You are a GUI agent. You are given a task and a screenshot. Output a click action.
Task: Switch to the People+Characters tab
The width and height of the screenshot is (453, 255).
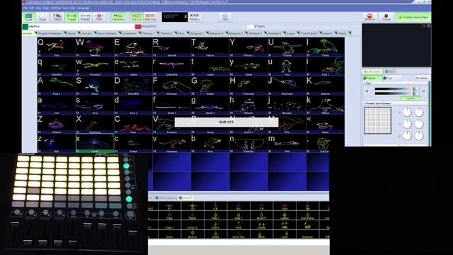click(x=50, y=33)
